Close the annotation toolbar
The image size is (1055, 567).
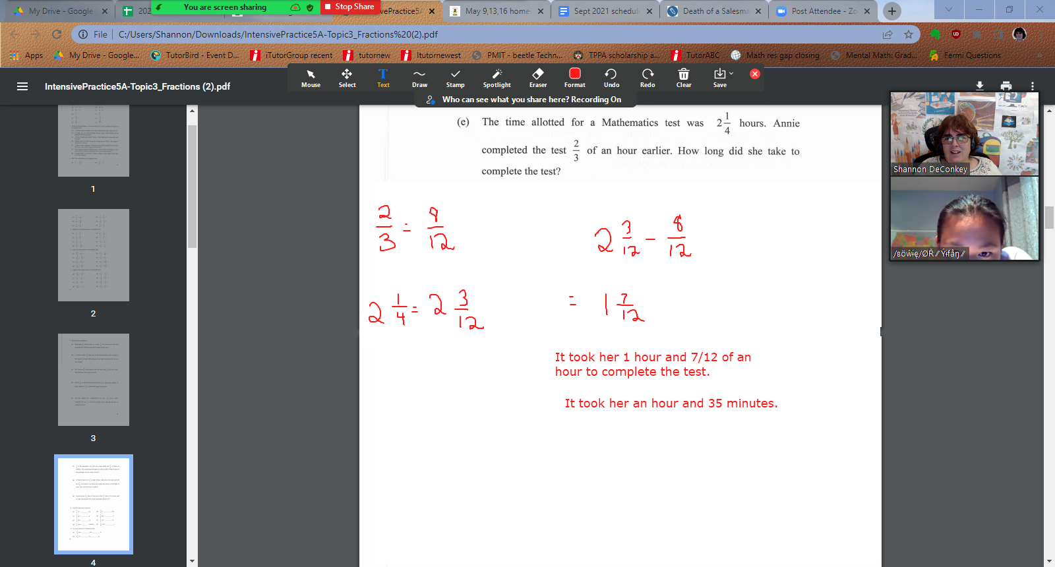click(x=755, y=74)
